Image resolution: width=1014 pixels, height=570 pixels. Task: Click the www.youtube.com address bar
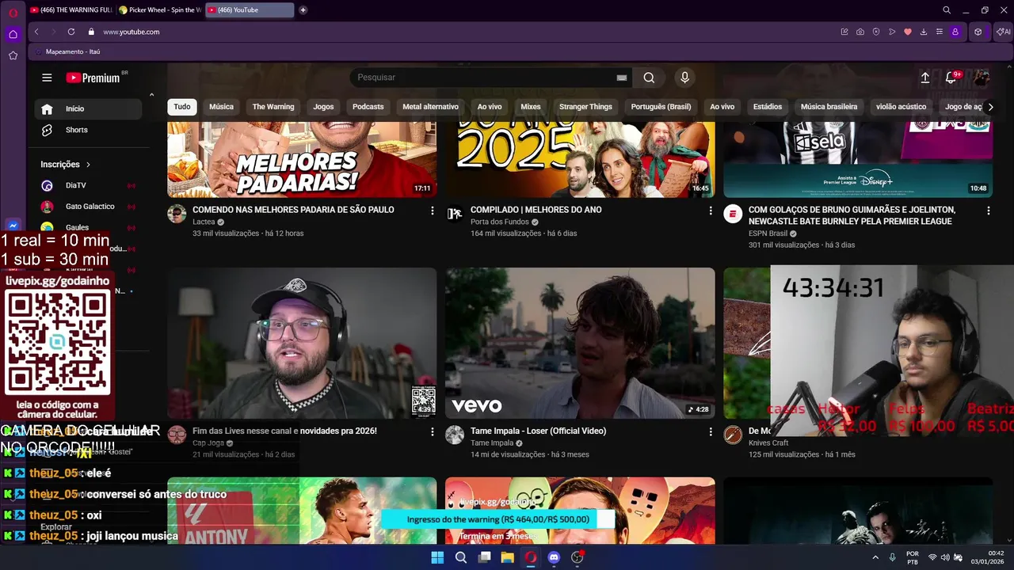(x=132, y=32)
